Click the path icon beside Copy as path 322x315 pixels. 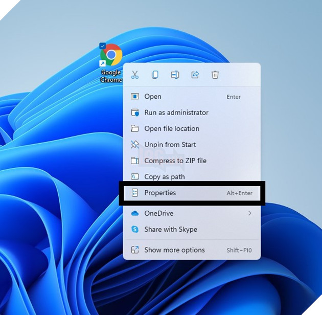(x=135, y=176)
